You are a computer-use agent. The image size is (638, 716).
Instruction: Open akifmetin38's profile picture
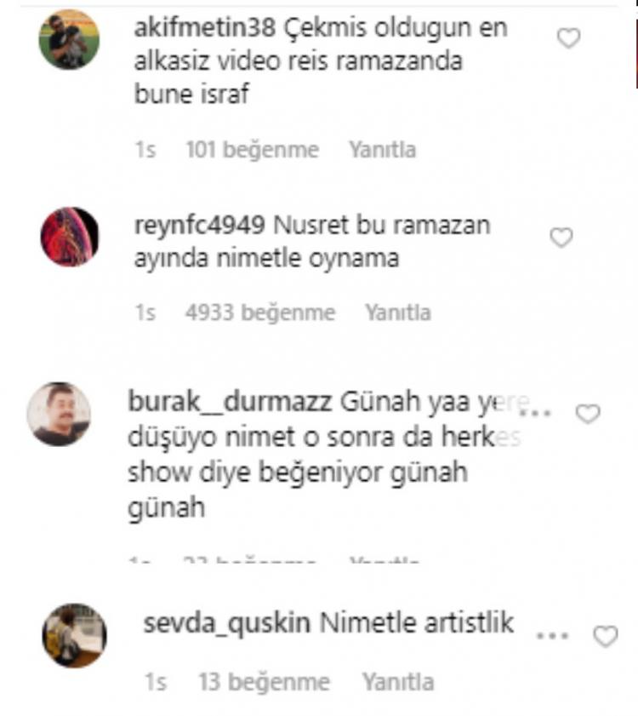point(69,40)
